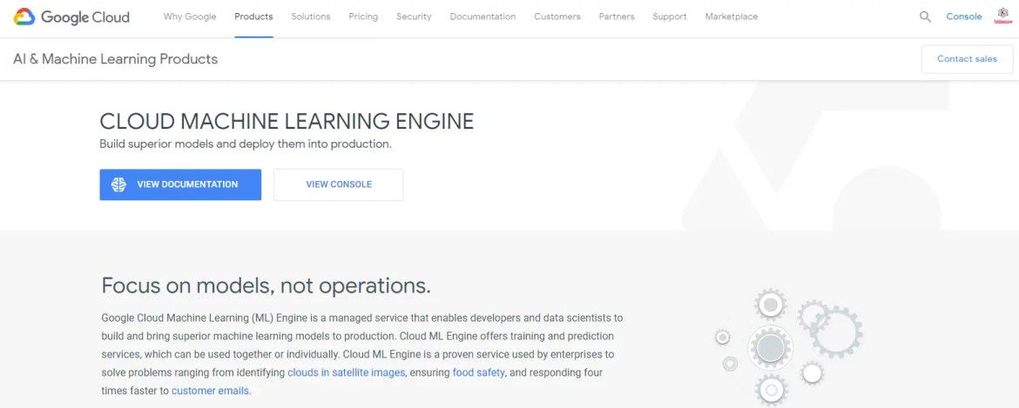Open the Why Google menu
Image resolution: width=1019 pixels, height=408 pixels.
pyautogui.click(x=190, y=17)
